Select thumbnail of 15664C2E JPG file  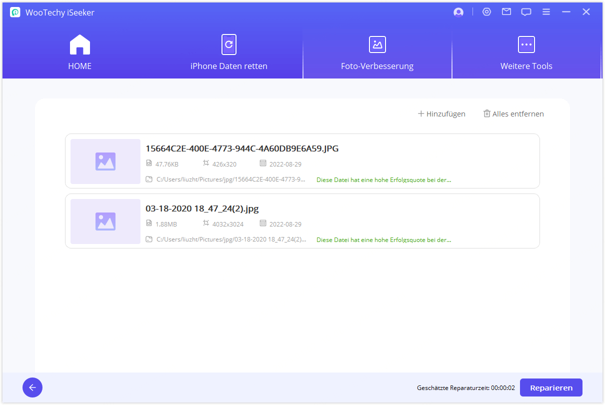[105, 161]
